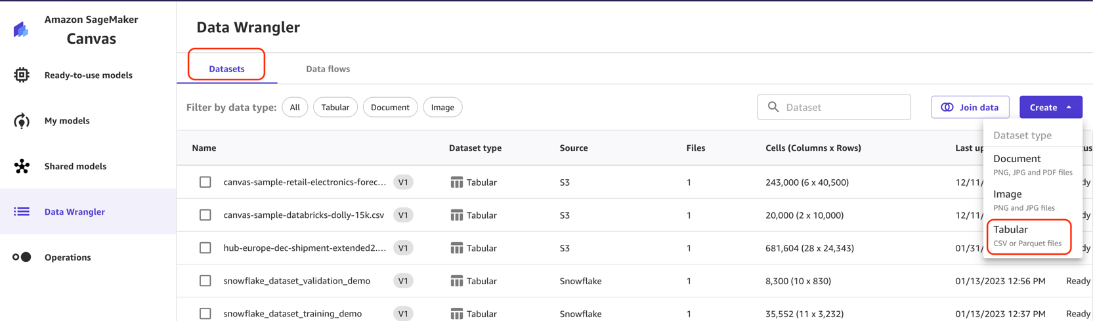Filter datasets by Tabular type
This screenshot has width=1093, height=321.
335,108
